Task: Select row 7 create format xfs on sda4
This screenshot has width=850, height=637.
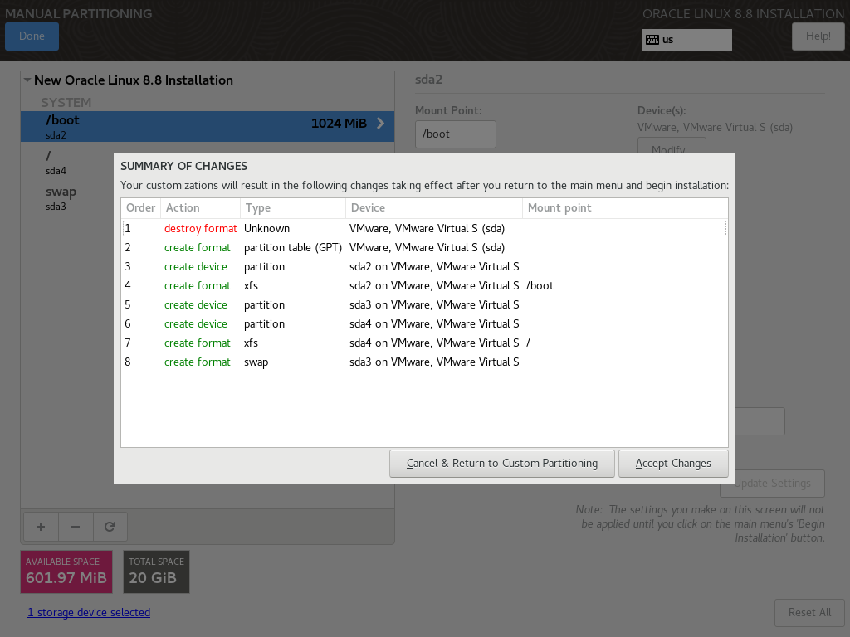Action: tap(424, 343)
